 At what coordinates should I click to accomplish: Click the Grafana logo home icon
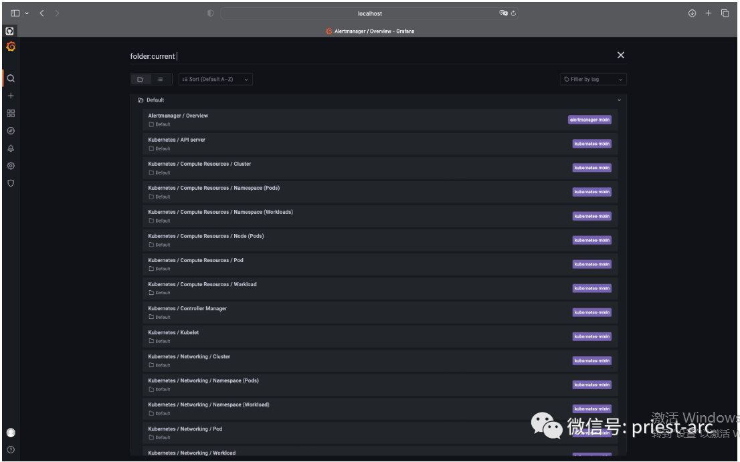tap(11, 47)
